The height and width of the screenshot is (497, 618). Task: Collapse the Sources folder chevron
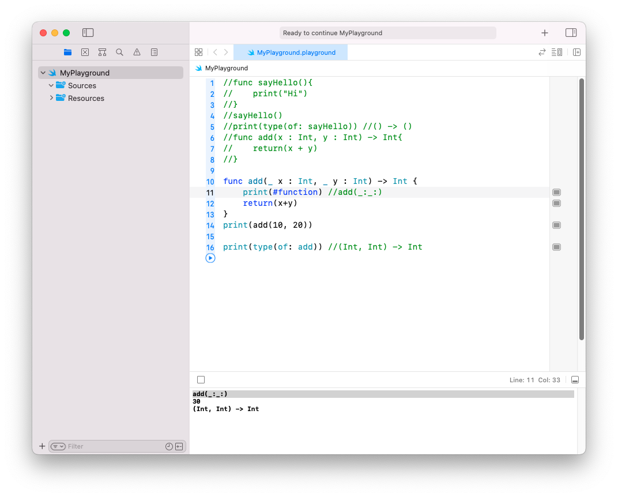tap(51, 85)
